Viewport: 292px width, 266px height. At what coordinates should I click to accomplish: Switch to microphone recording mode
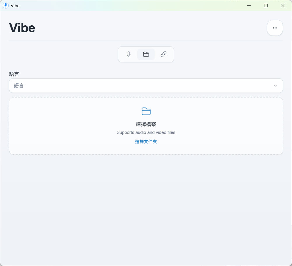(x=129, y=54)
